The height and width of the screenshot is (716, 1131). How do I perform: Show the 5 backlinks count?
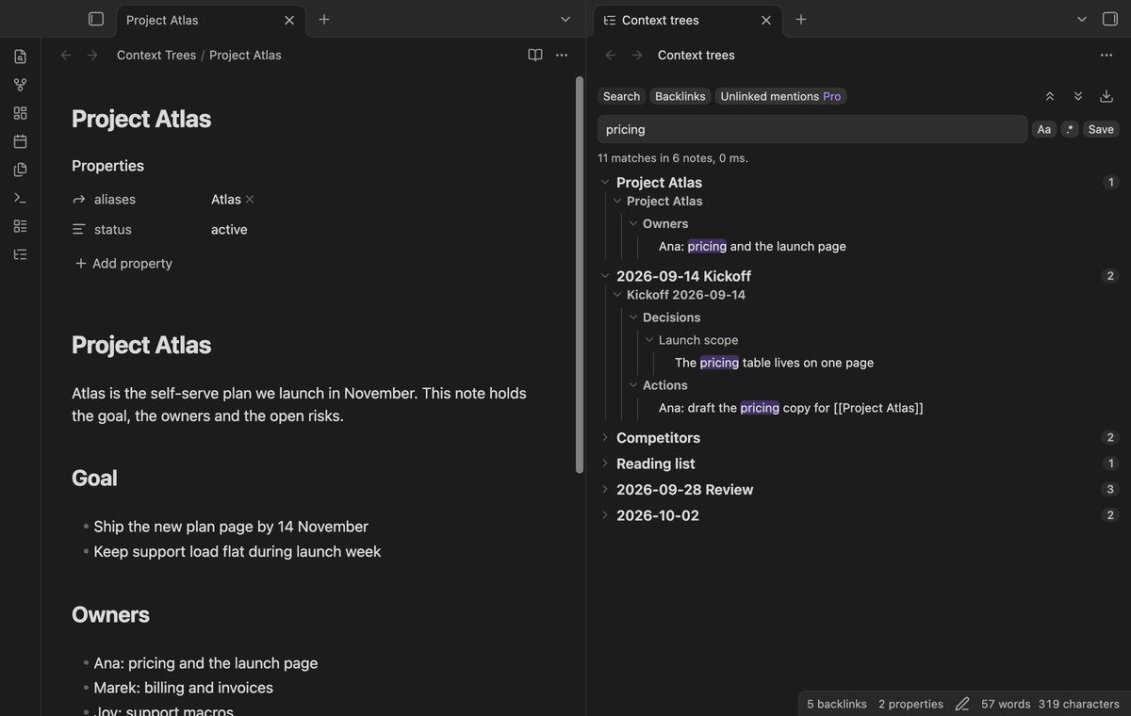point(837,704)
